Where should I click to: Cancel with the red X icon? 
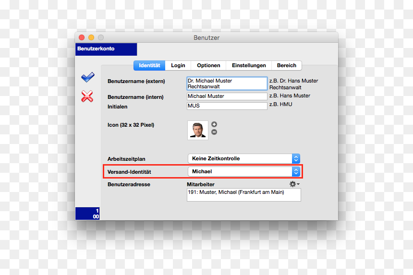pyautogui.click(x=87, y=96)
